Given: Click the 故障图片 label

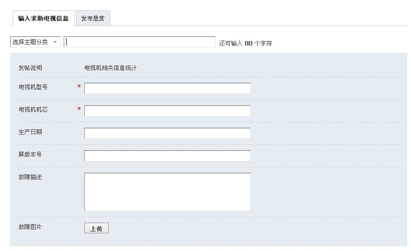Looking at the screenshot, I should pyautogui.click(x=30, y=227).
